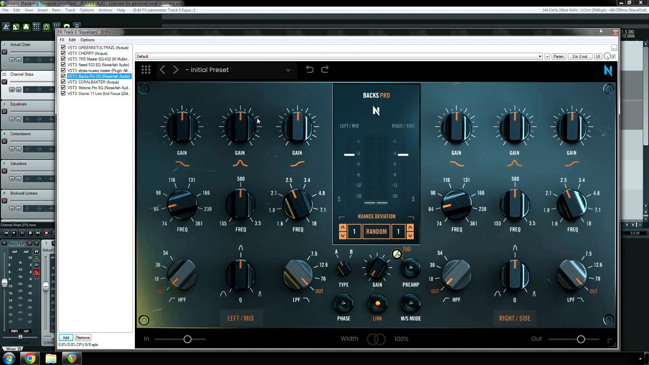649x365 pixels.
Task: Toggle GREENSSTULTRAZL plugin checkbox
Action: pos(63,48)
